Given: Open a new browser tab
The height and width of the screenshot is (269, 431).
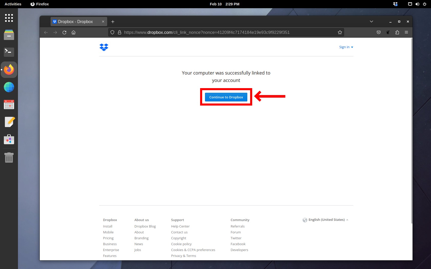Looking at the screenshot, I should coord(113,22).
